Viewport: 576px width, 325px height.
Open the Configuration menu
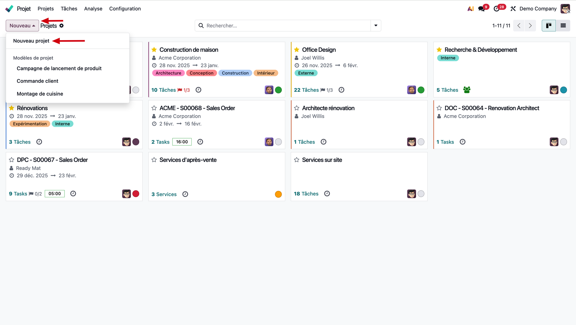[x=125, y=9]
